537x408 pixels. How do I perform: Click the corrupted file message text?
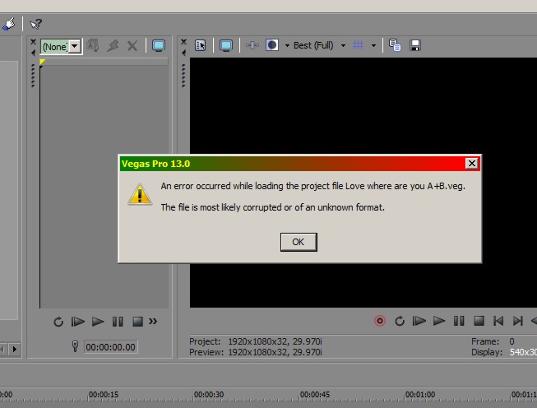coord(272,207)
